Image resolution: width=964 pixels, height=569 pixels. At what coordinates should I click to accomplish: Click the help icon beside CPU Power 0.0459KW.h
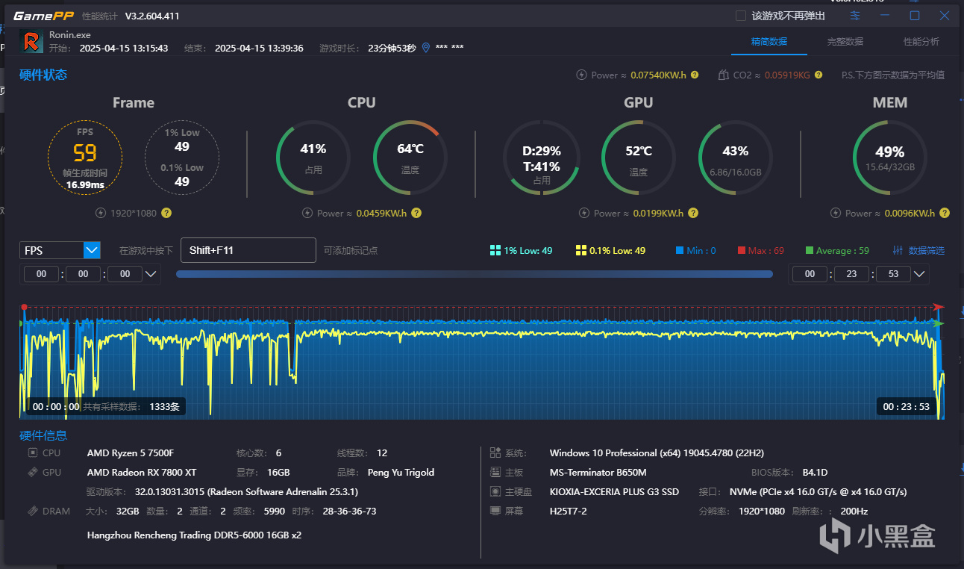coord(416,213)
